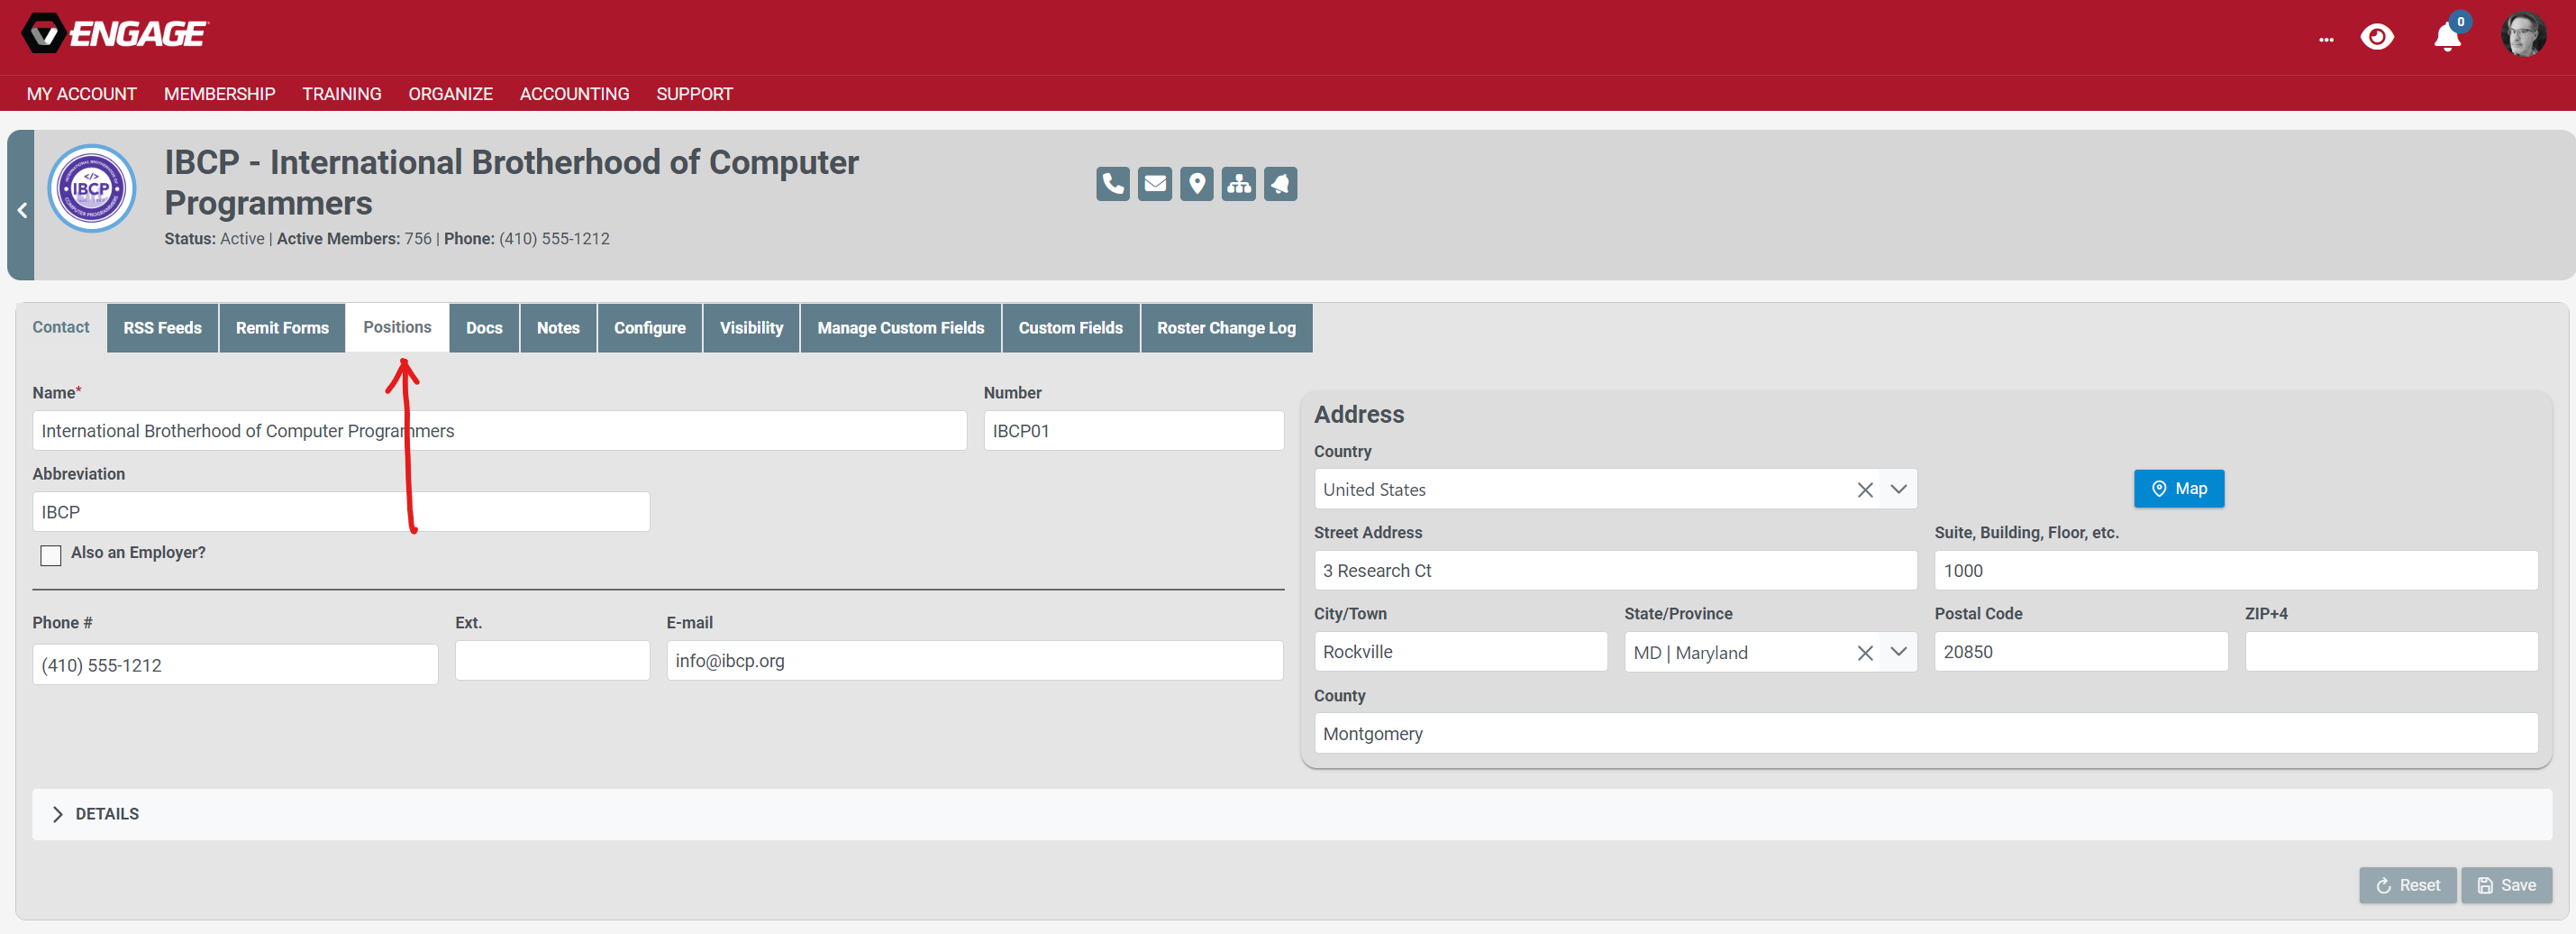Click the Name input field
This screenshot has width=2576, height=934.
point(499,430)
